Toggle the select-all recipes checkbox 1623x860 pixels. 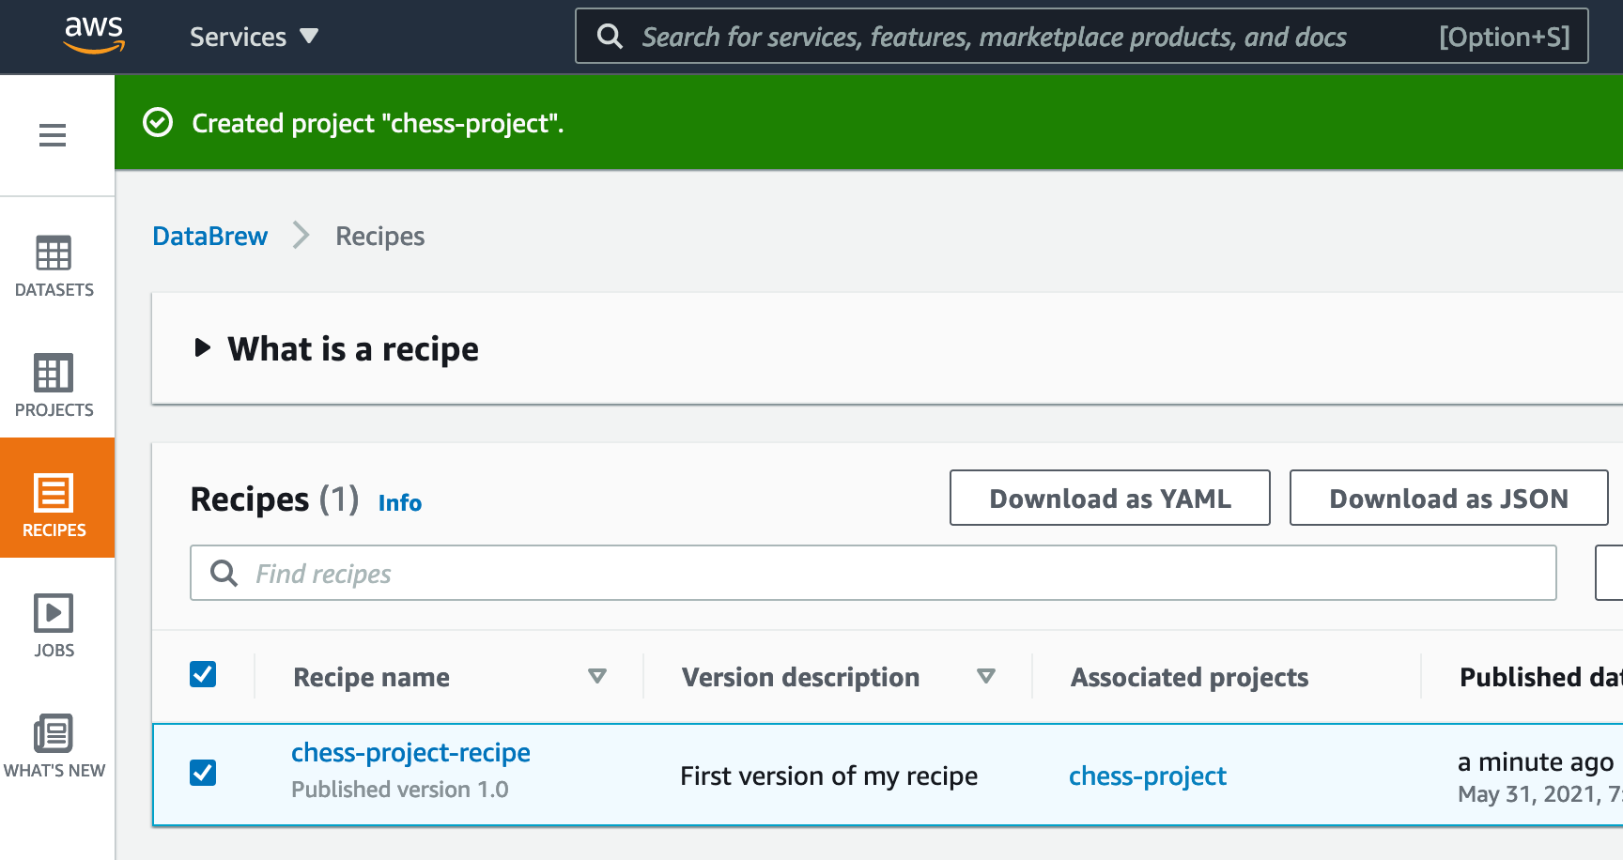click(x=203, y=674)
